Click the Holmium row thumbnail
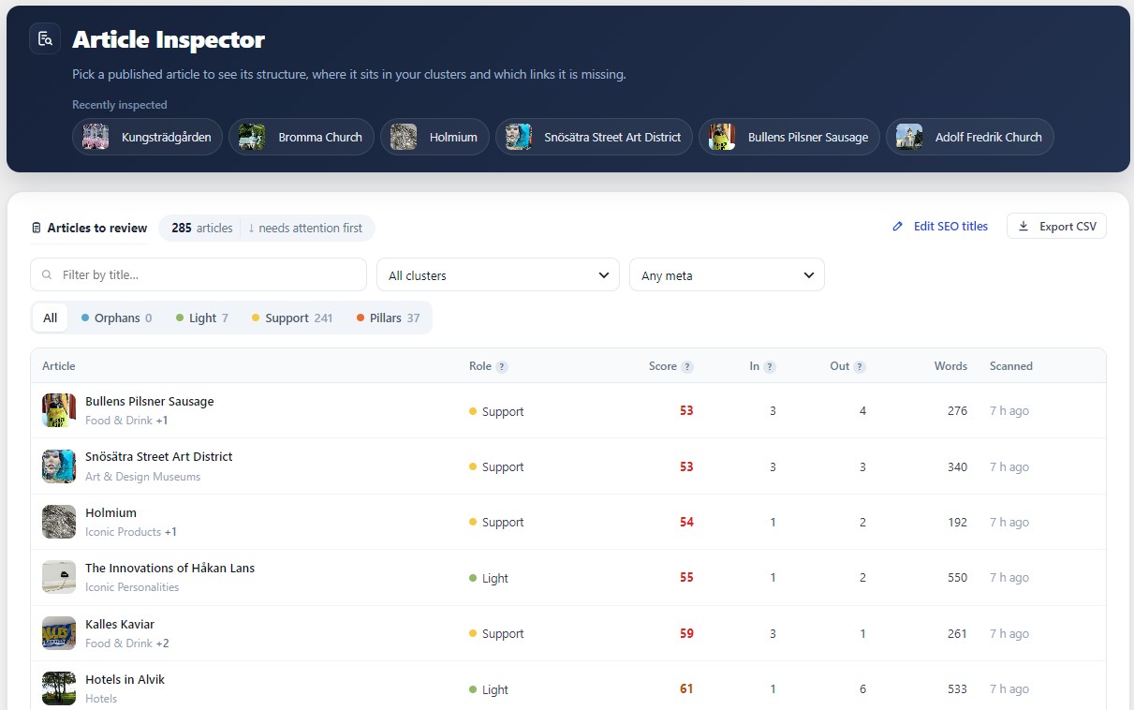The height and width of the screenshot is (710, 1134). tap(59, 522)
